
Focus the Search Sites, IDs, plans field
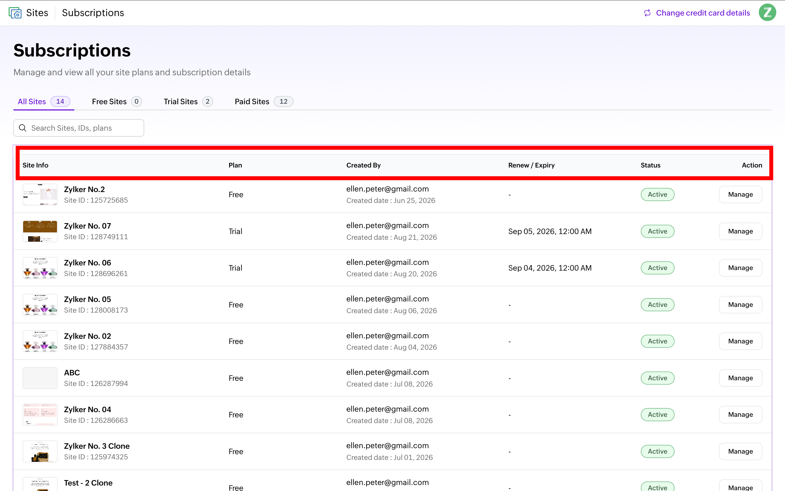tap(79, 128)
